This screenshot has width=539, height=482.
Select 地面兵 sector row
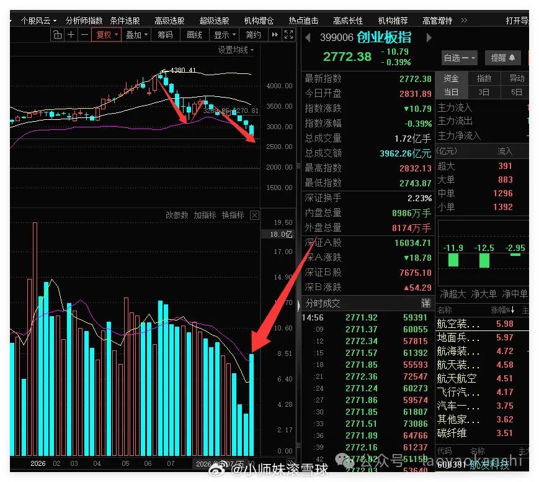click(483, 338)
